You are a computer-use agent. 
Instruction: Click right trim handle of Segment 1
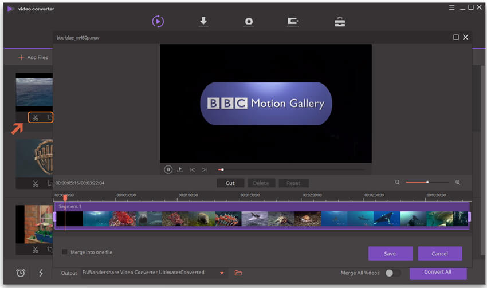(469, 216)
